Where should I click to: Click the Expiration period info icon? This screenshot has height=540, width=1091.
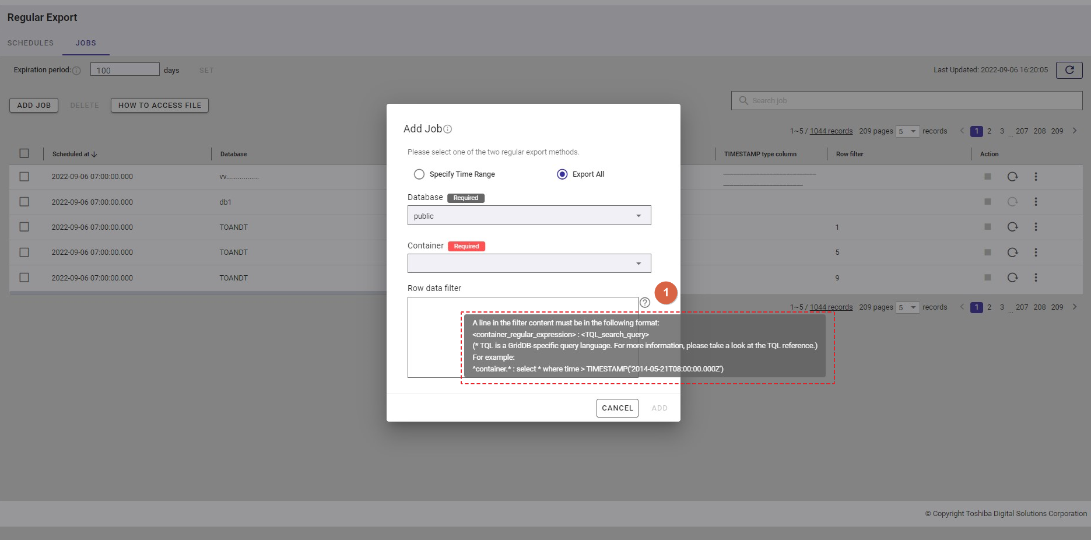(76, 71)
